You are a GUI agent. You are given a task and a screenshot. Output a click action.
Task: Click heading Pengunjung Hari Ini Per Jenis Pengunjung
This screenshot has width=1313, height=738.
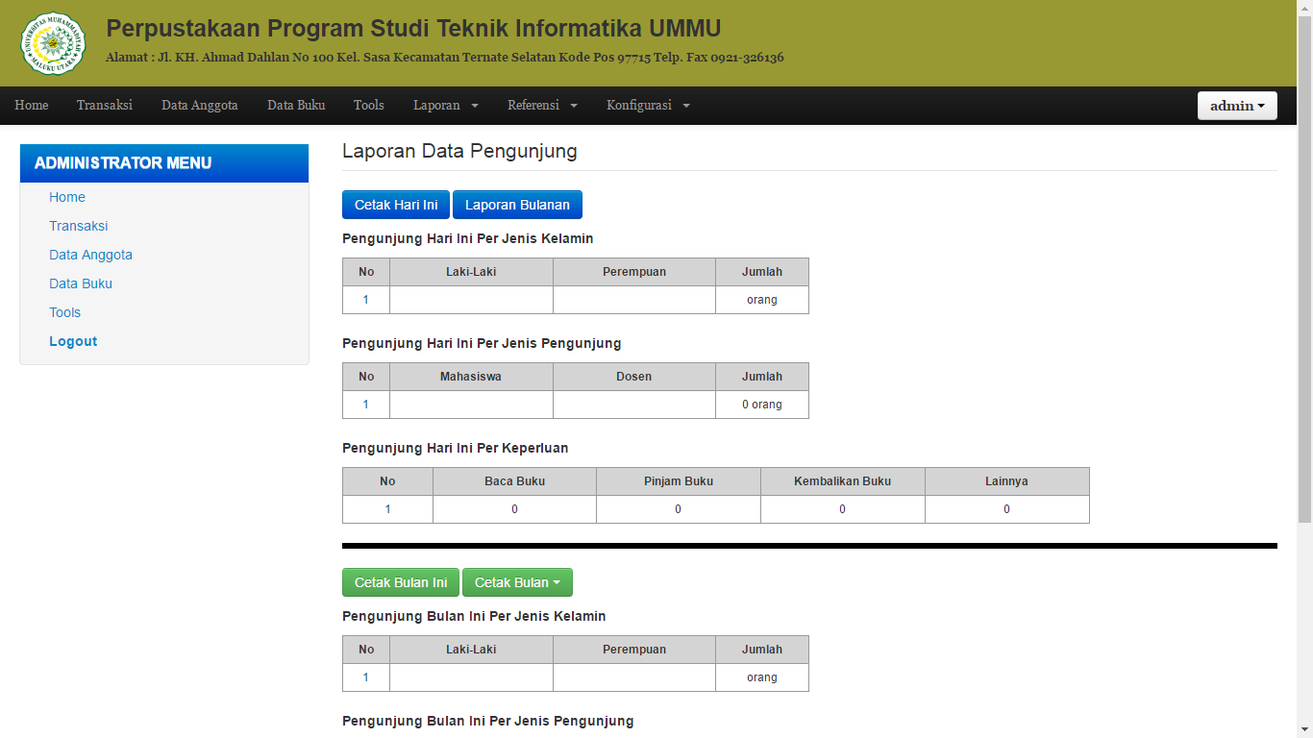(482, 343)
